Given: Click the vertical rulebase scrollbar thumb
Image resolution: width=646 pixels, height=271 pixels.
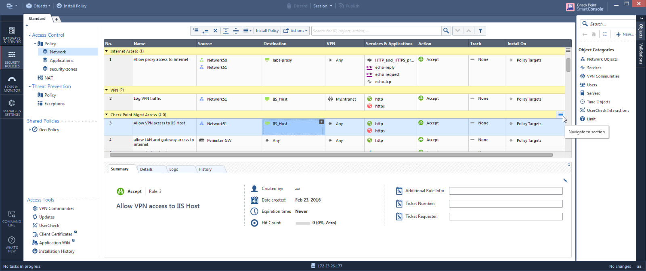Looking at the screenshot, I should coord(568,65).
